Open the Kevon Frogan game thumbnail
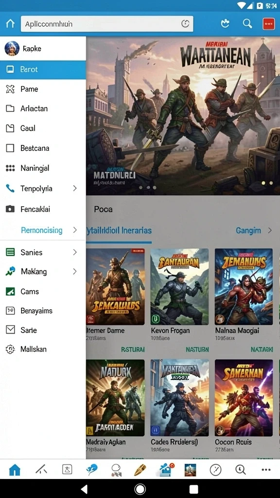The height and width of the screenshot is (498, 280). click(179, 287)
